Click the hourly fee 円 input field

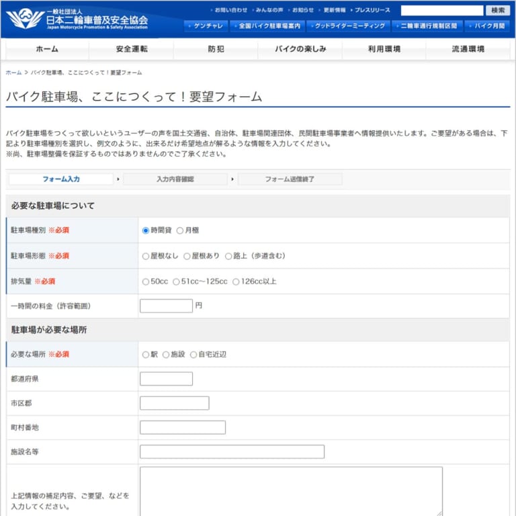pyautogui.click(x=166, y=306)
